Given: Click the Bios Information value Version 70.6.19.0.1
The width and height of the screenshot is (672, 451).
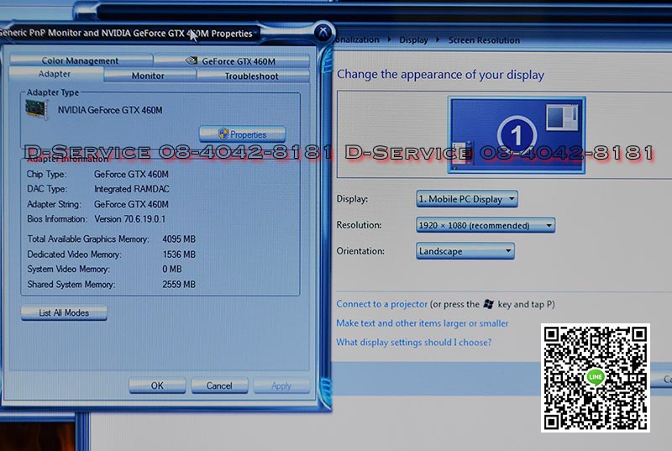Looking at the screenshot, I should [x=129, y=219].
